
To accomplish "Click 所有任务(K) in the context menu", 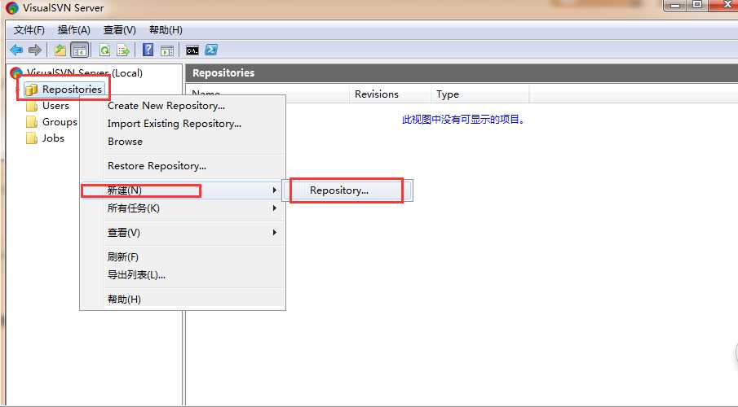I will click(x=183, y=208).
